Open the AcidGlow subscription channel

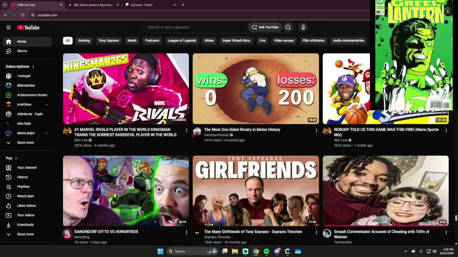coord(27,105)
